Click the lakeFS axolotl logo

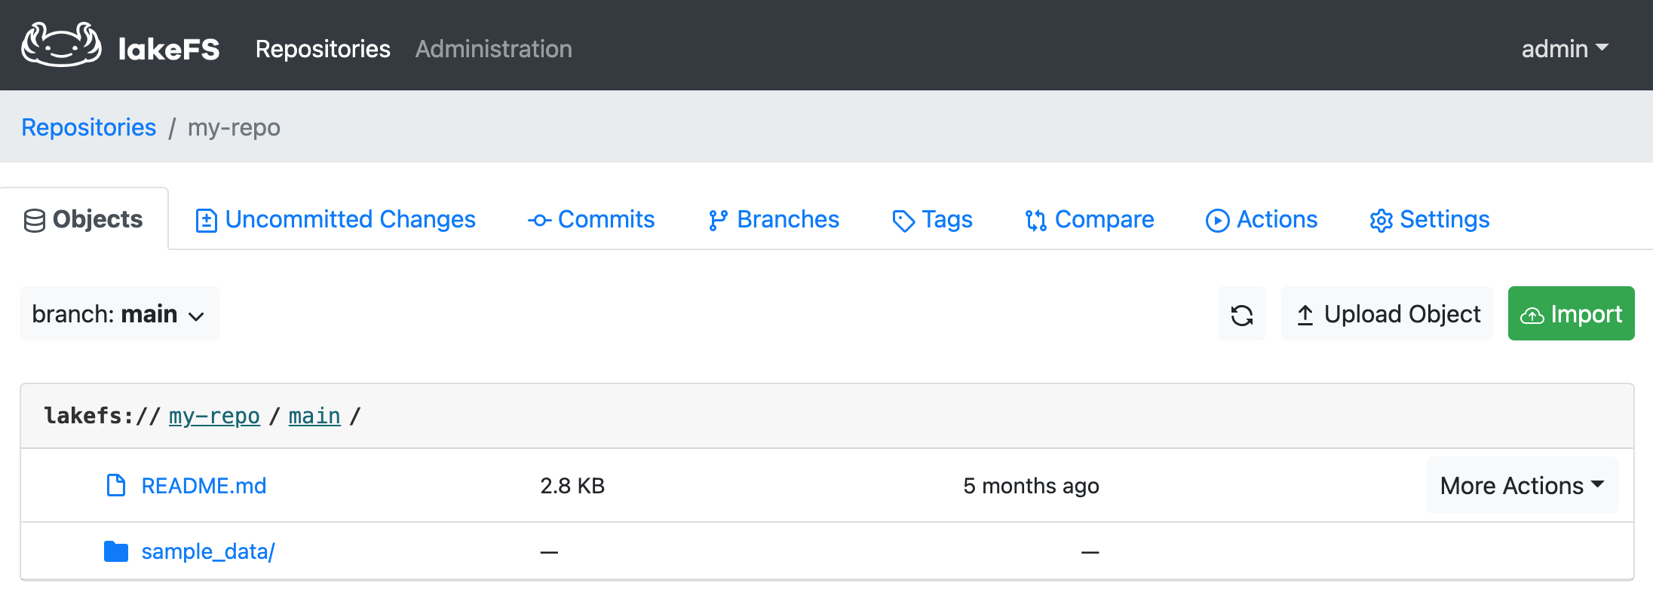(62, 45)
